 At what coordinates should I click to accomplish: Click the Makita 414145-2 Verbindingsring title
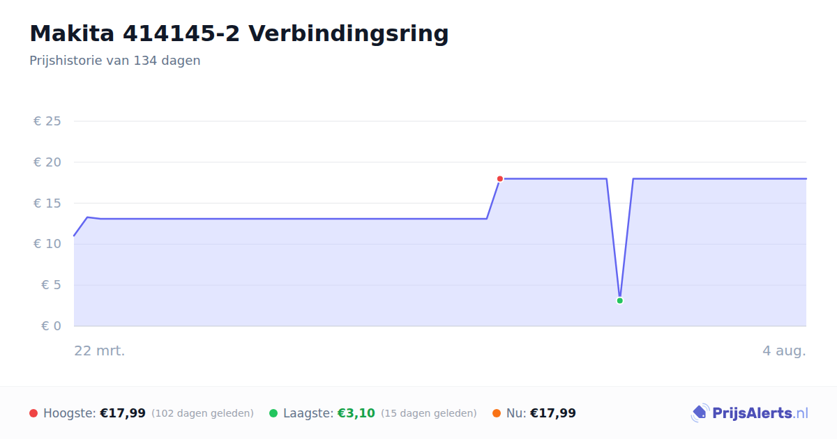tap(239, 33)
